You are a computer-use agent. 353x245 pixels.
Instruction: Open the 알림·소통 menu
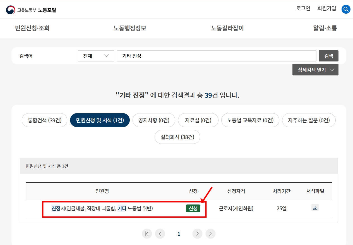tap(325, 28)
